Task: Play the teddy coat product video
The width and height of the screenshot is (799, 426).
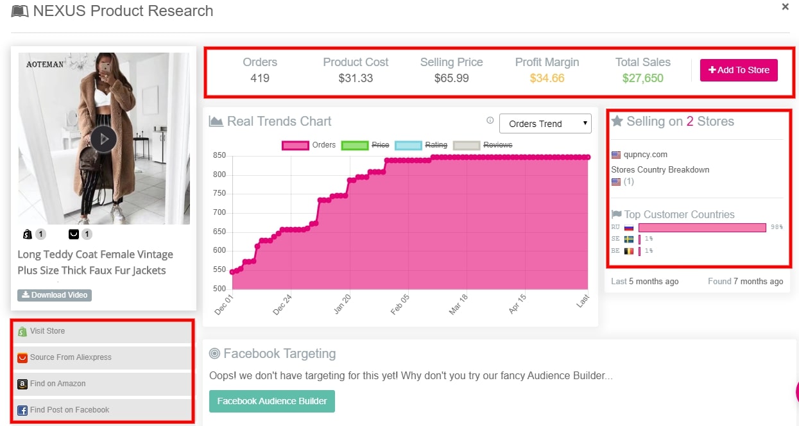Action: point(103,139)
